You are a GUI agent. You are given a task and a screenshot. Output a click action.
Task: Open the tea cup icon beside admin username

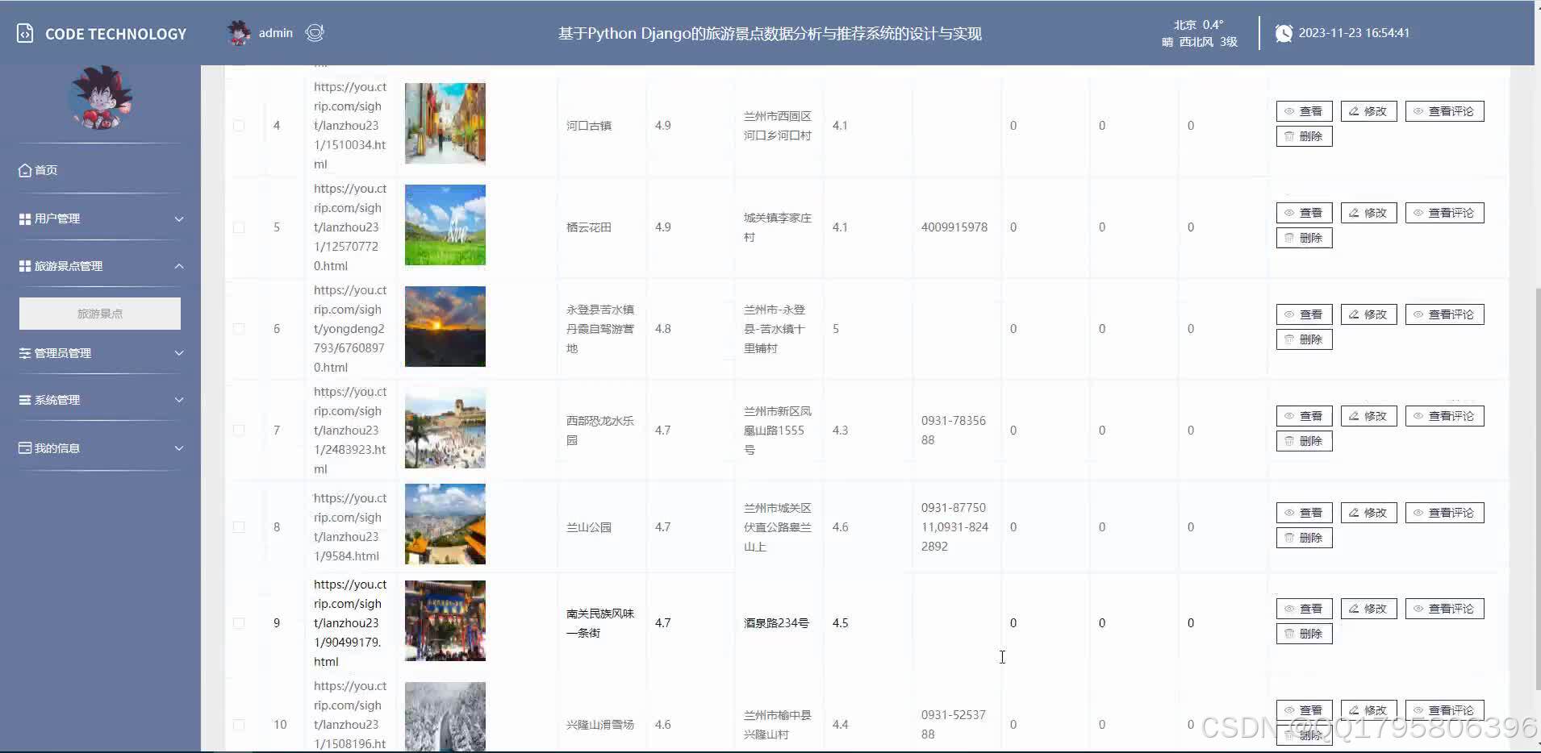coord(315,33)
